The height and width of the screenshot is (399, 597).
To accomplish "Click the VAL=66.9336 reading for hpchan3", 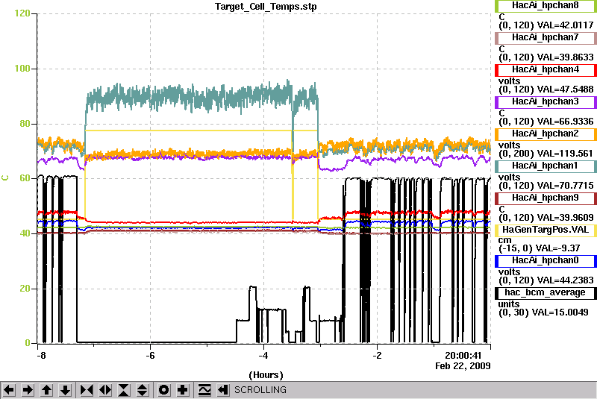I will click(x=565, y=122).
